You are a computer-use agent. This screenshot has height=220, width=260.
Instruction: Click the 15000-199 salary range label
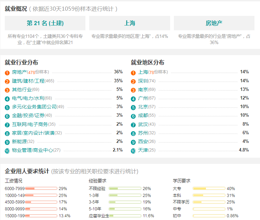pos(15,216)
